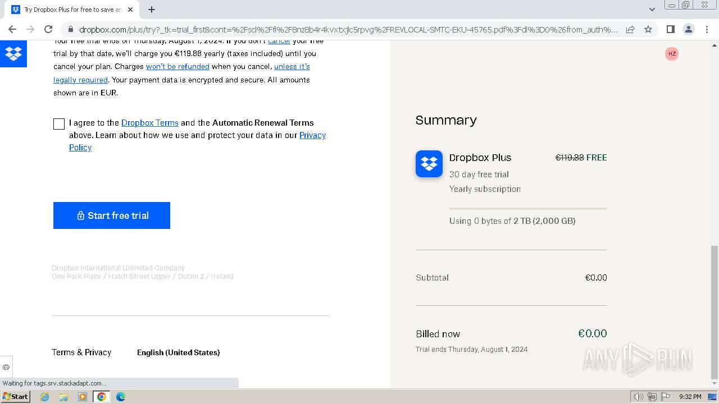Open the Chrome three-dot menu
719x404 pixels.
707,29
